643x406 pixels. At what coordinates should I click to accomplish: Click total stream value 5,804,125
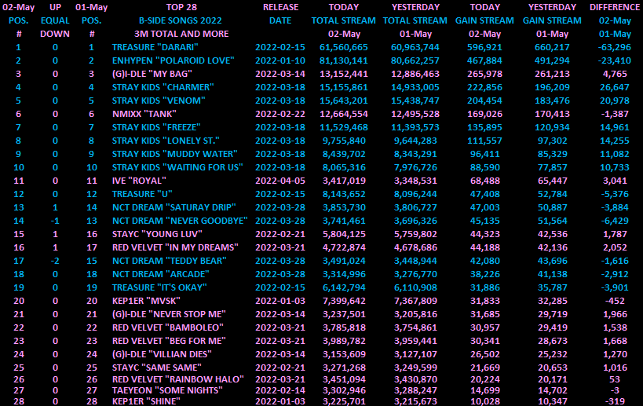(x=344, y=234)
